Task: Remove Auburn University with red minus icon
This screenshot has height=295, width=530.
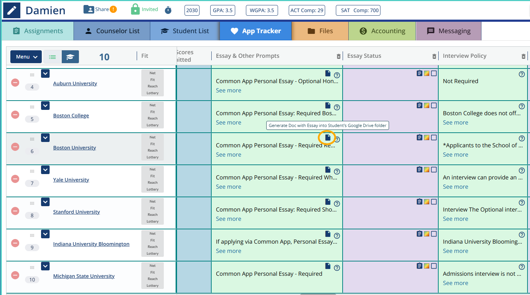Action: coord(15,83)
